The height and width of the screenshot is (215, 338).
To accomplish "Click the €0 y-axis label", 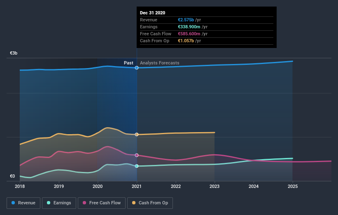I will pyautogui.click(x=12, y=176).
